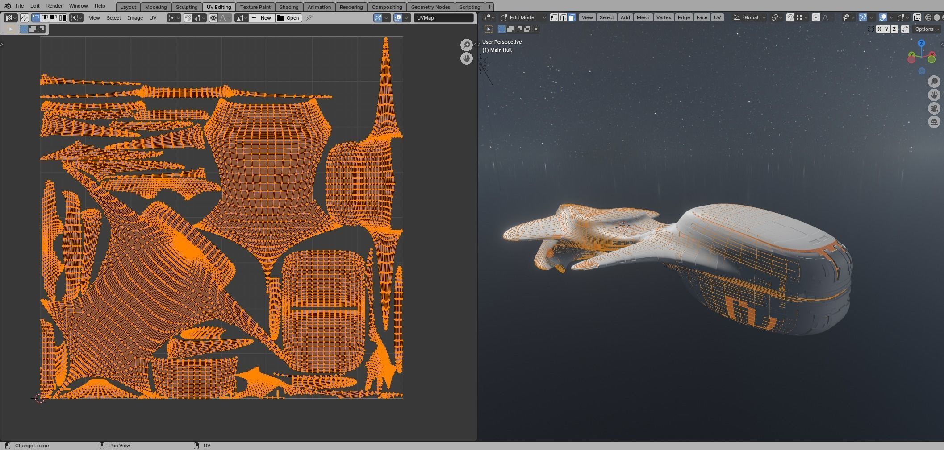Viewport: 944px width, 450px height.
Task: Open Mesh menu in 3D viewport
Action: [x=643, y=17]
